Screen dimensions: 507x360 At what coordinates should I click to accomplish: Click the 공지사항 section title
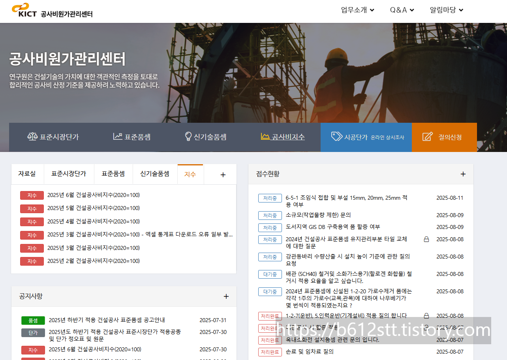click(31, 296)
